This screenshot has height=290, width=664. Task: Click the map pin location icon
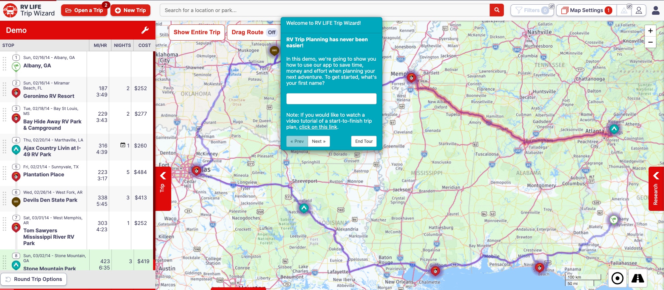pyautogui.click(x=639, y=10)
